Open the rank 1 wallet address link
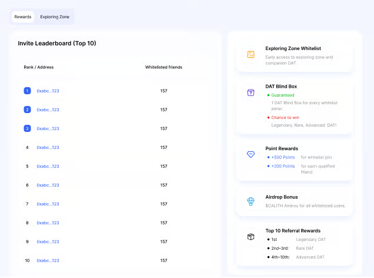The height and width of the screenshot is (278, 374). (x=48, y=91)
